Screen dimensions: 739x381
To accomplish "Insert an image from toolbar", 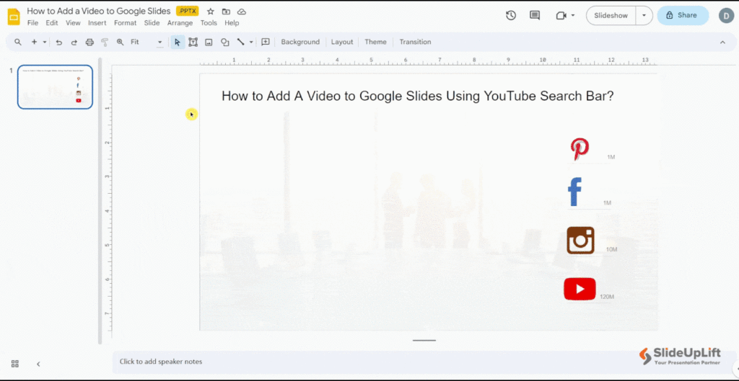I will click(209, 42).
